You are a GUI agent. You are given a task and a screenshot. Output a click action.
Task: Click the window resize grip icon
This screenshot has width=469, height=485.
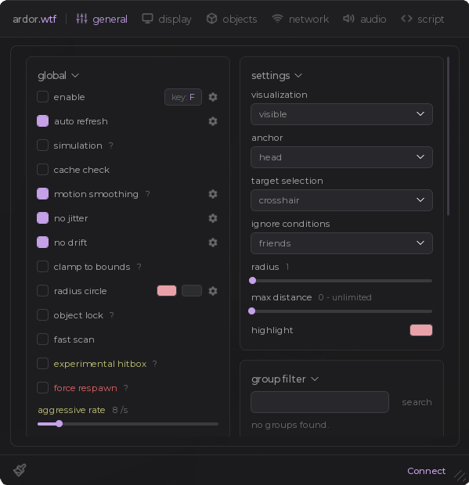[x=460, y=476]
